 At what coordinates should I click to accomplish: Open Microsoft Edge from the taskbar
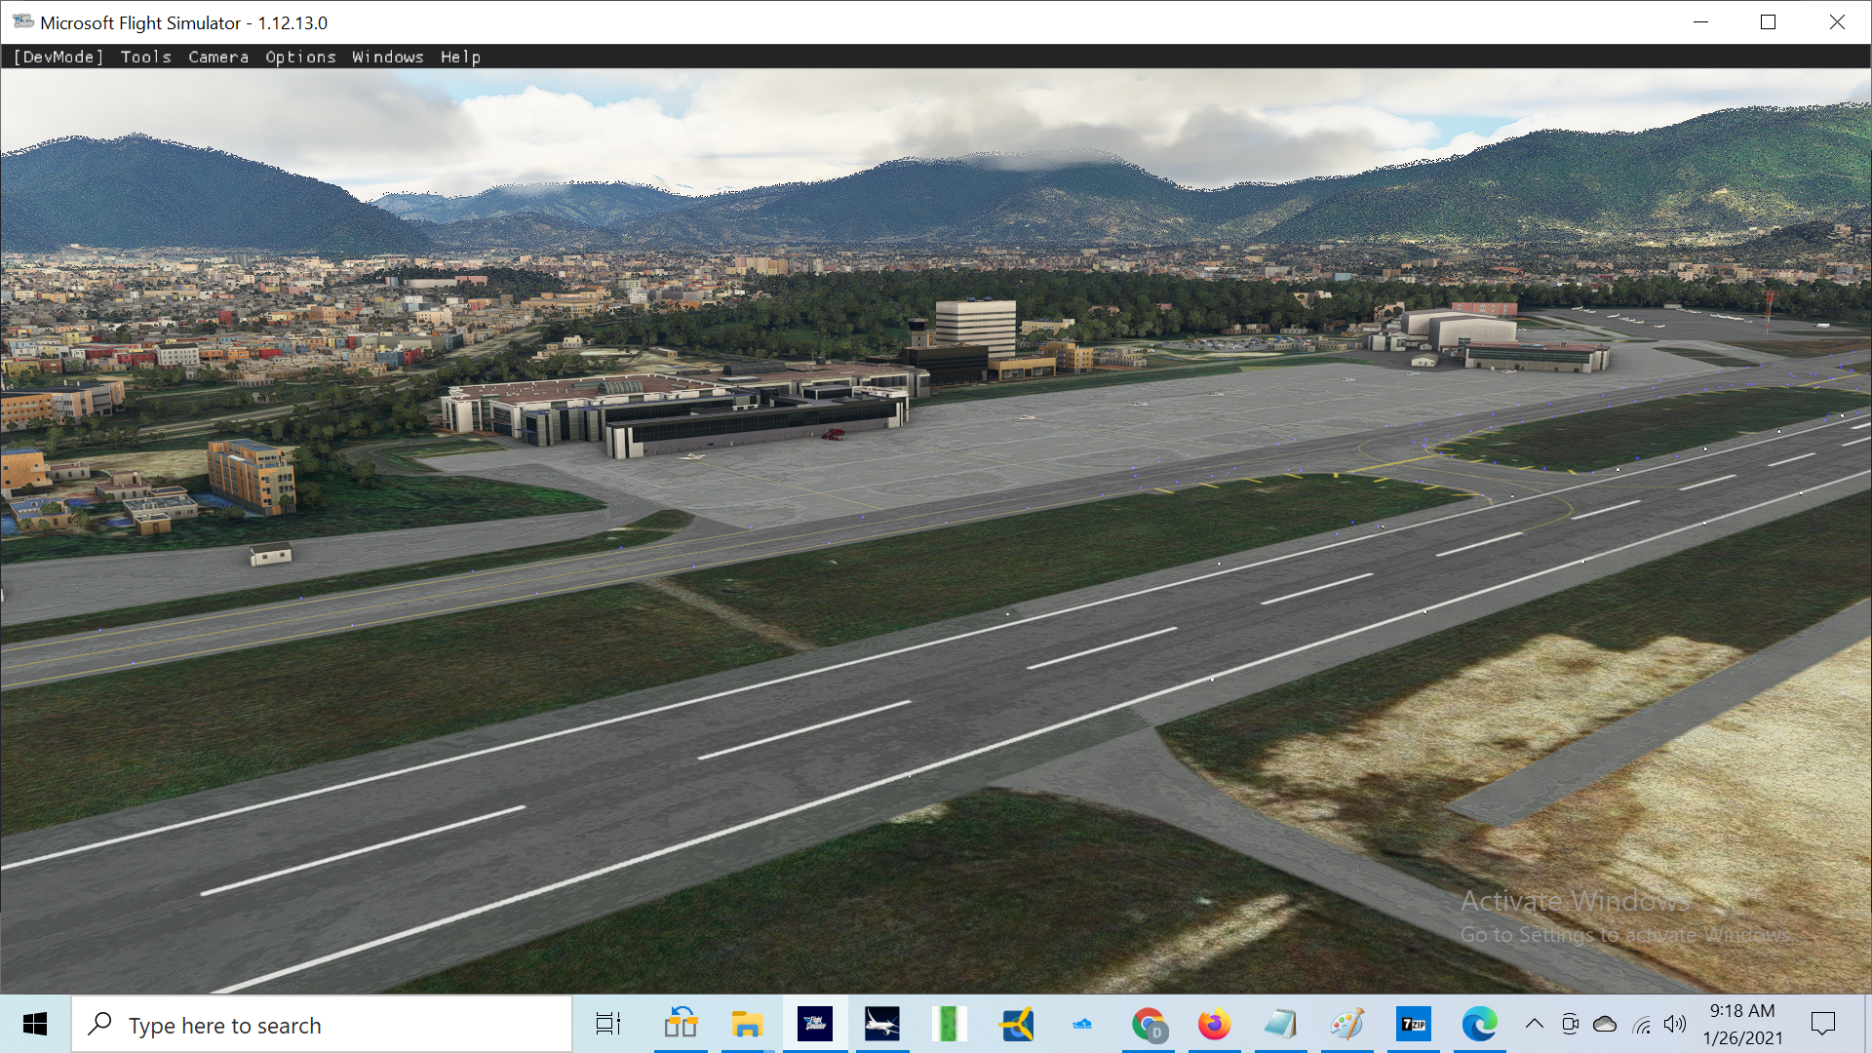pos(1479,1024)
